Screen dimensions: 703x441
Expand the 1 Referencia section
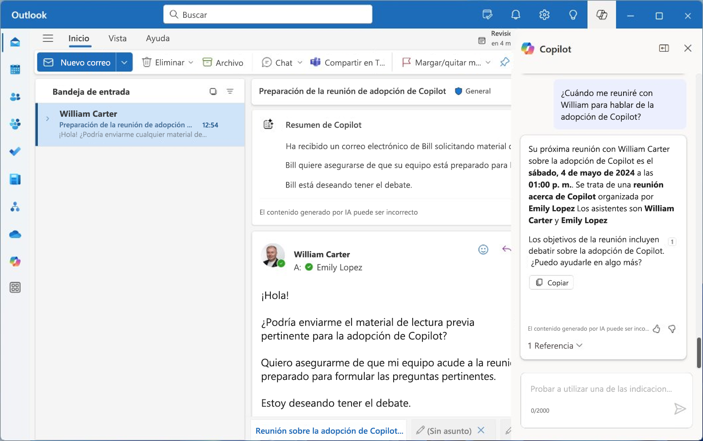click(x=555, y=345)
